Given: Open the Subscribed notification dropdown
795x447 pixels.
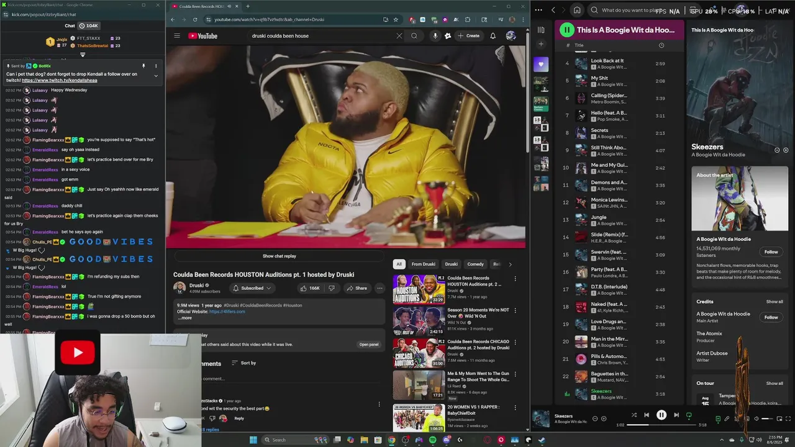Looking at the screenshot, I should click(x=252, y=288).
